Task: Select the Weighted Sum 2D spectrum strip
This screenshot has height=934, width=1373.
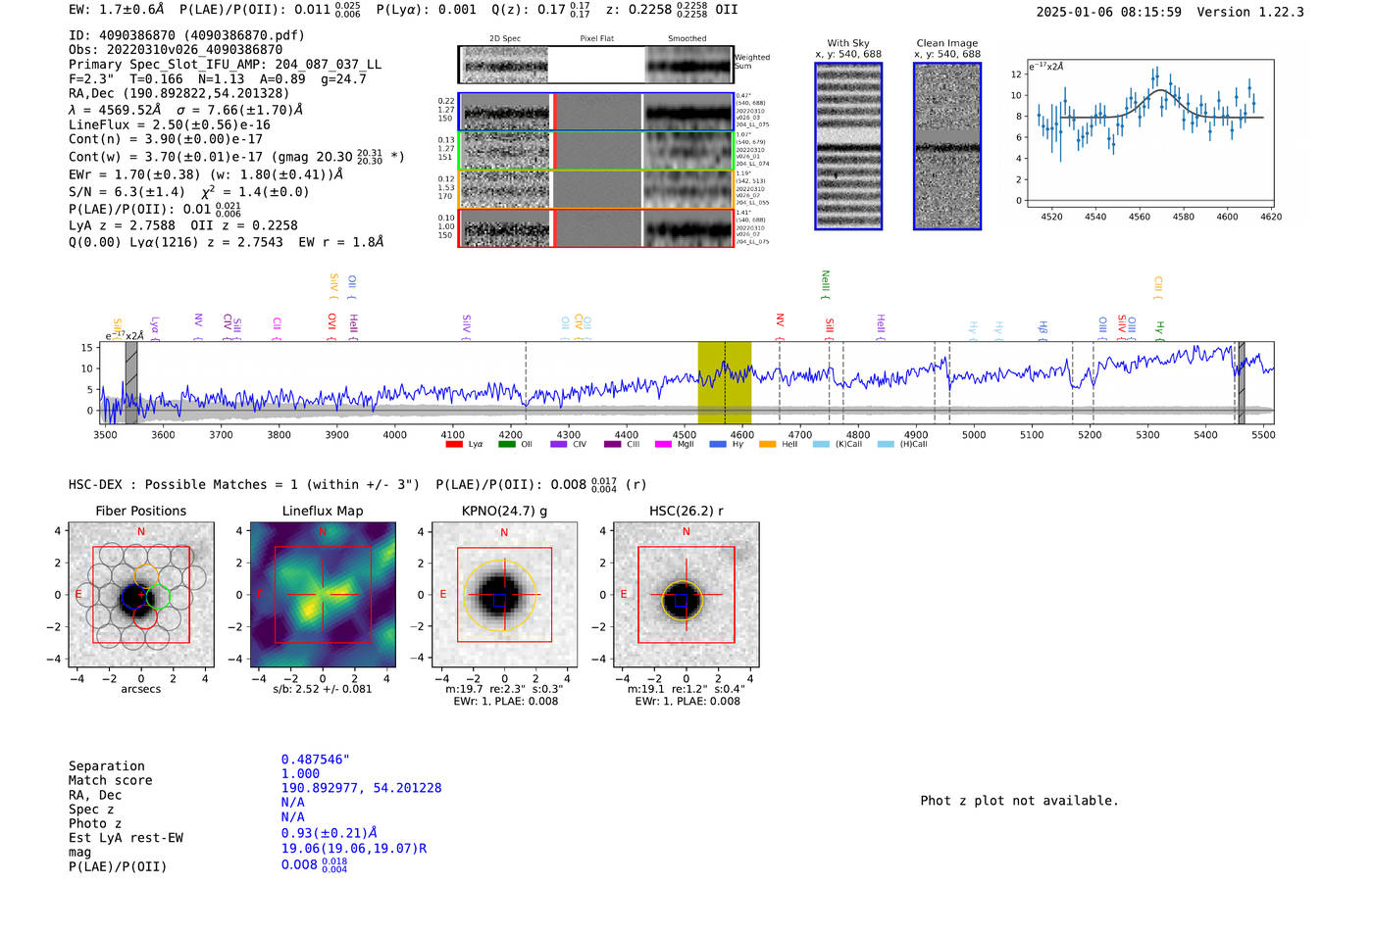Action: [596, 65]
